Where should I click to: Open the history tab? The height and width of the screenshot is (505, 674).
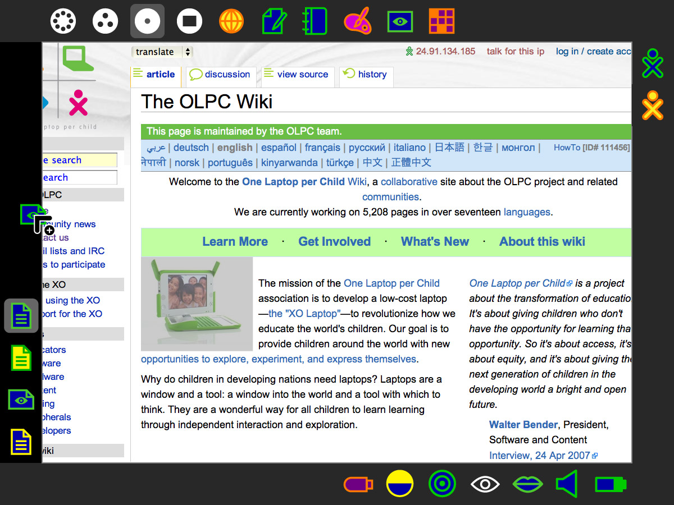(366, 75)
